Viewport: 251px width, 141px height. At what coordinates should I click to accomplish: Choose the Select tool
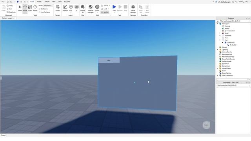pos(20,8)
